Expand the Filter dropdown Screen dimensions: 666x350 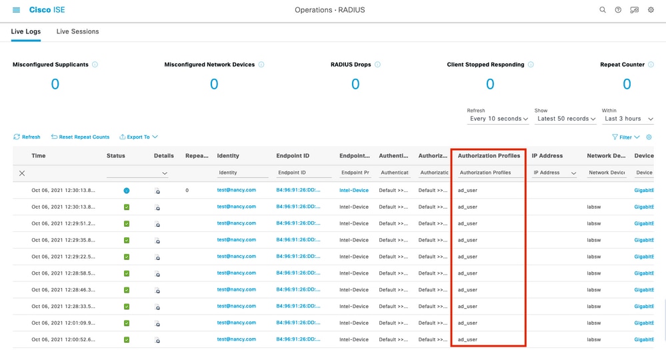pyautogui.click(x=625, y=137)
